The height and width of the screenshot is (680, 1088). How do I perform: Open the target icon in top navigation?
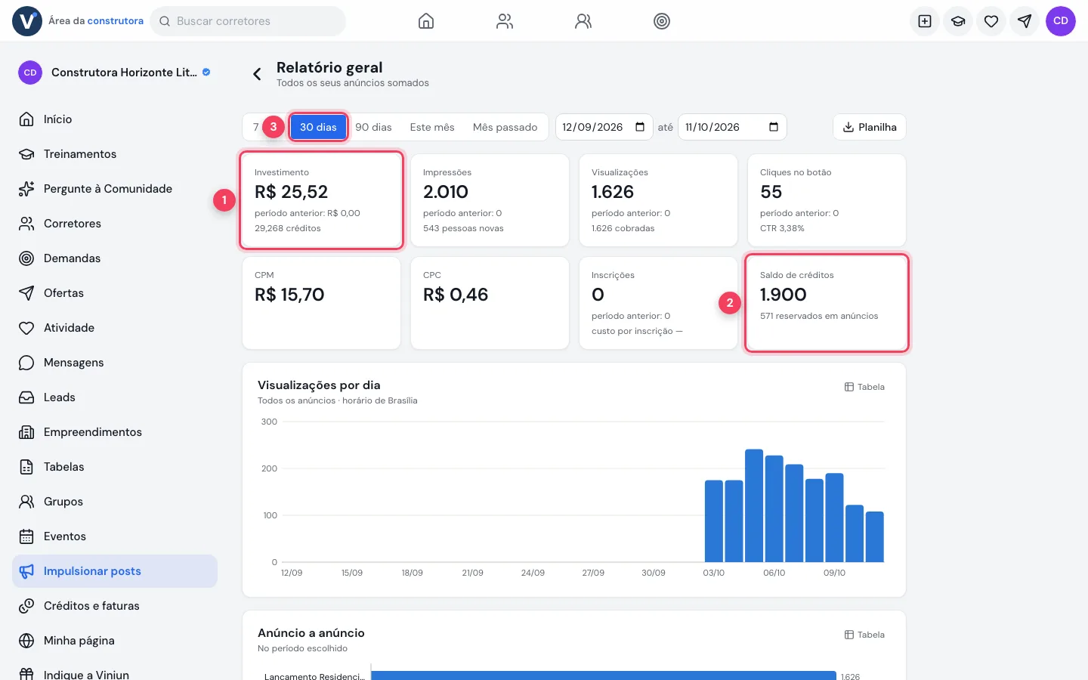[x=662, y=21]
